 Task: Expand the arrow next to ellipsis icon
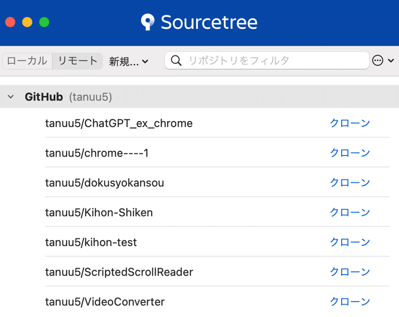pyautogui.click(x=391, y=60)
